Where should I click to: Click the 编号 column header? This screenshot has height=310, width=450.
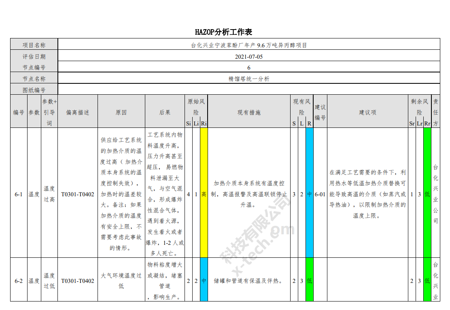(x=19, y=111)
